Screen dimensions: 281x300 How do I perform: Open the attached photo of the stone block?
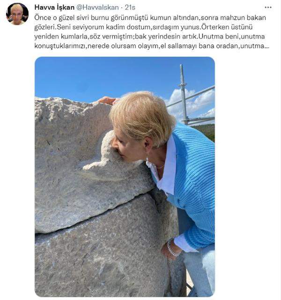pyautogui.click(x=125, y=177)
